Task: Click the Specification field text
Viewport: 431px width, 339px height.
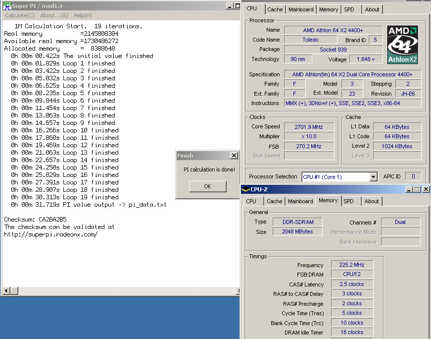Action: point(352,74)
